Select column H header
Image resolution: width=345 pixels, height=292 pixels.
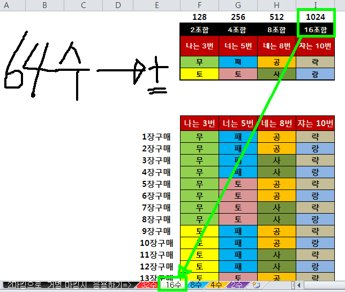click(276, 5)
